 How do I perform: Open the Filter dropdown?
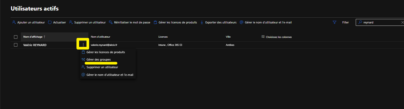[345, 22]
